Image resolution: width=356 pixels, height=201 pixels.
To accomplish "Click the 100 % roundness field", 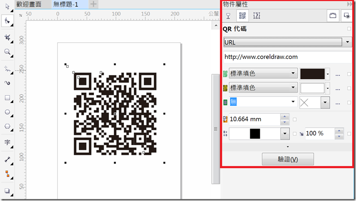I will tap(320, 134).
